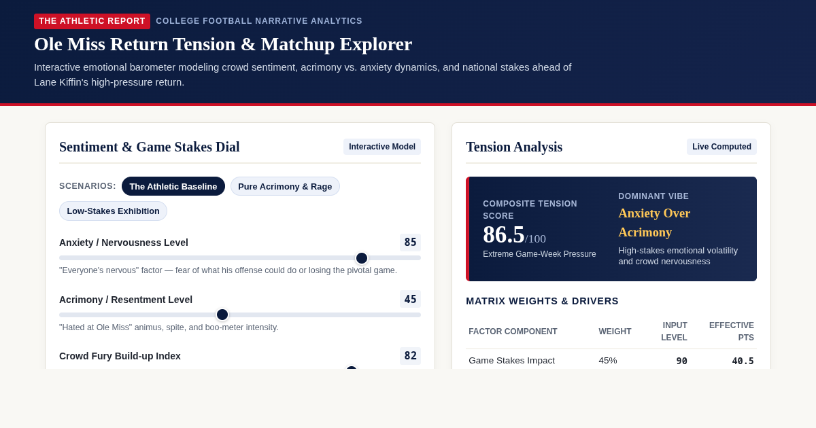Click THE ATHLETIC REPORT red badge
This screenshot has width=816, height=428.
pyautogui.click(x=92, y=21)
